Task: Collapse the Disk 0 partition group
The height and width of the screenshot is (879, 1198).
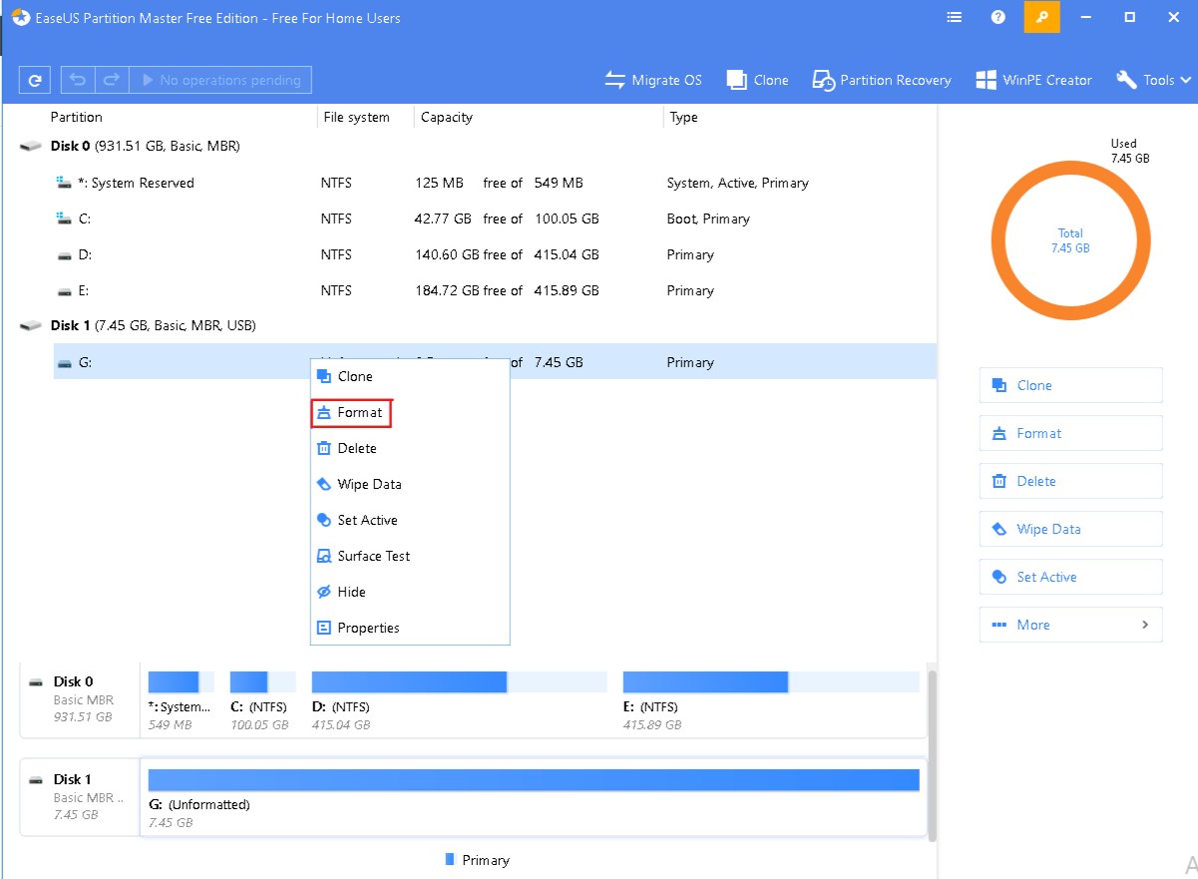Action: [x=29, y=146]
